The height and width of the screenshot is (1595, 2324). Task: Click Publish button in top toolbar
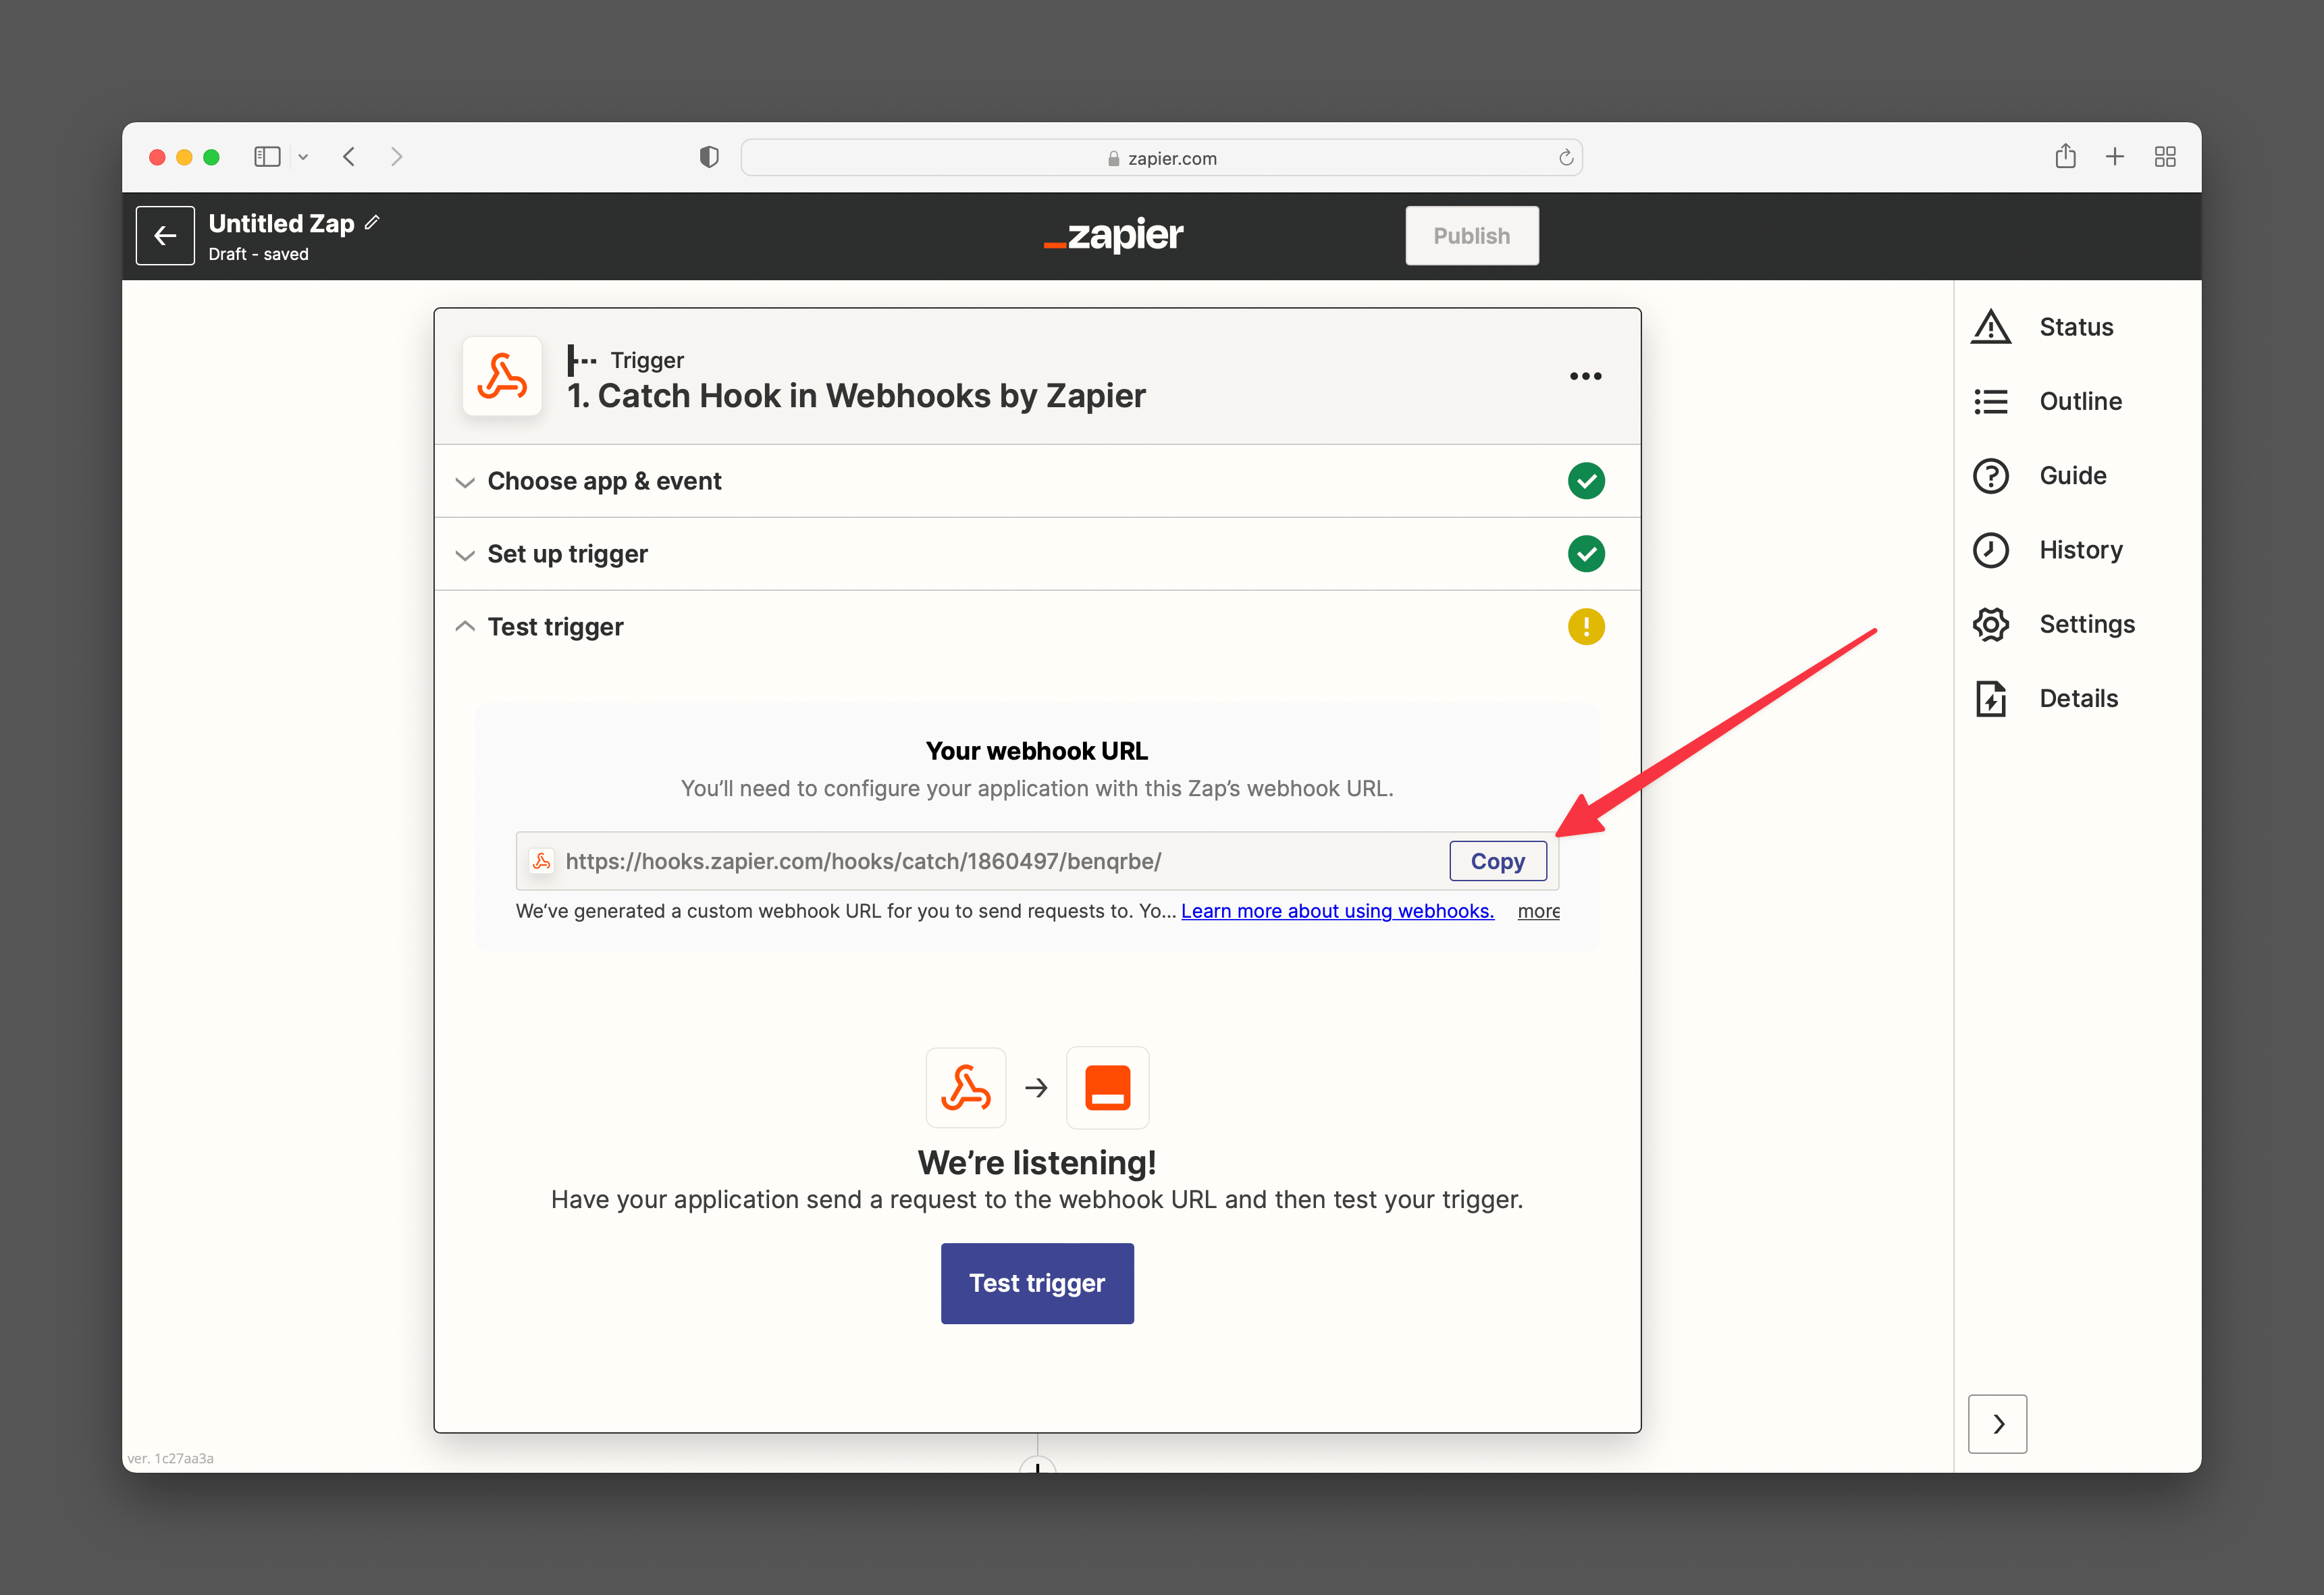point(1473,235)
